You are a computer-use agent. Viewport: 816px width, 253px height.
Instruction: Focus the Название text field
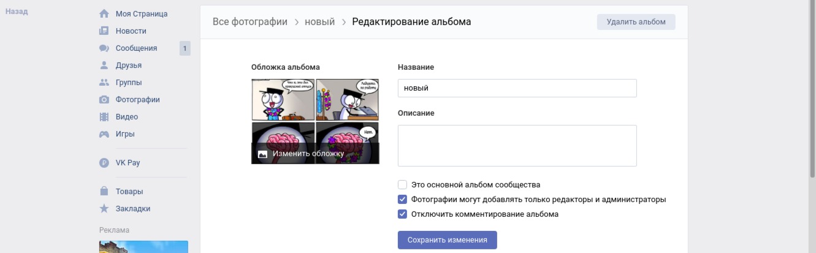coord(517,88)
